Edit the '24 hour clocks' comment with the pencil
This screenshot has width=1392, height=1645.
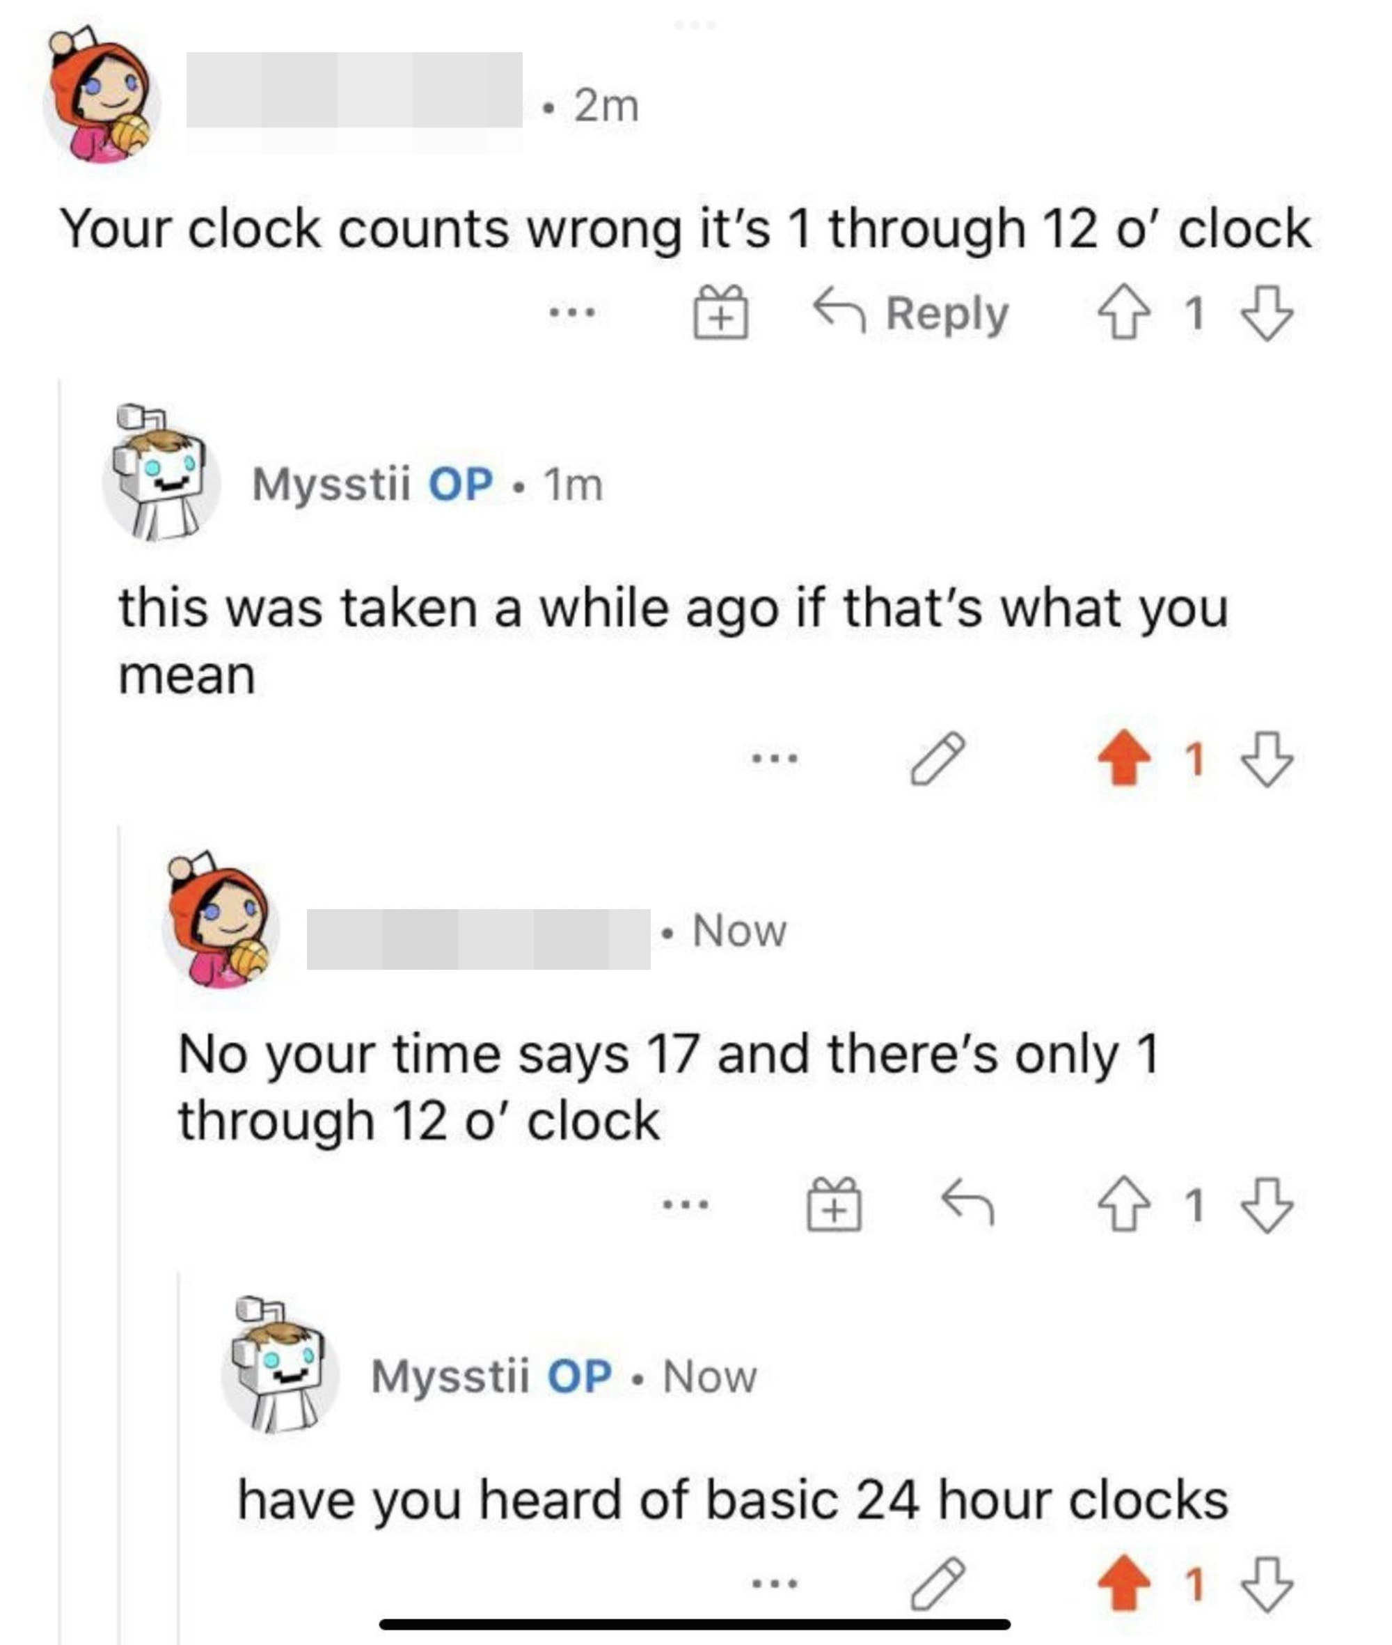(x=937, y=1584)
